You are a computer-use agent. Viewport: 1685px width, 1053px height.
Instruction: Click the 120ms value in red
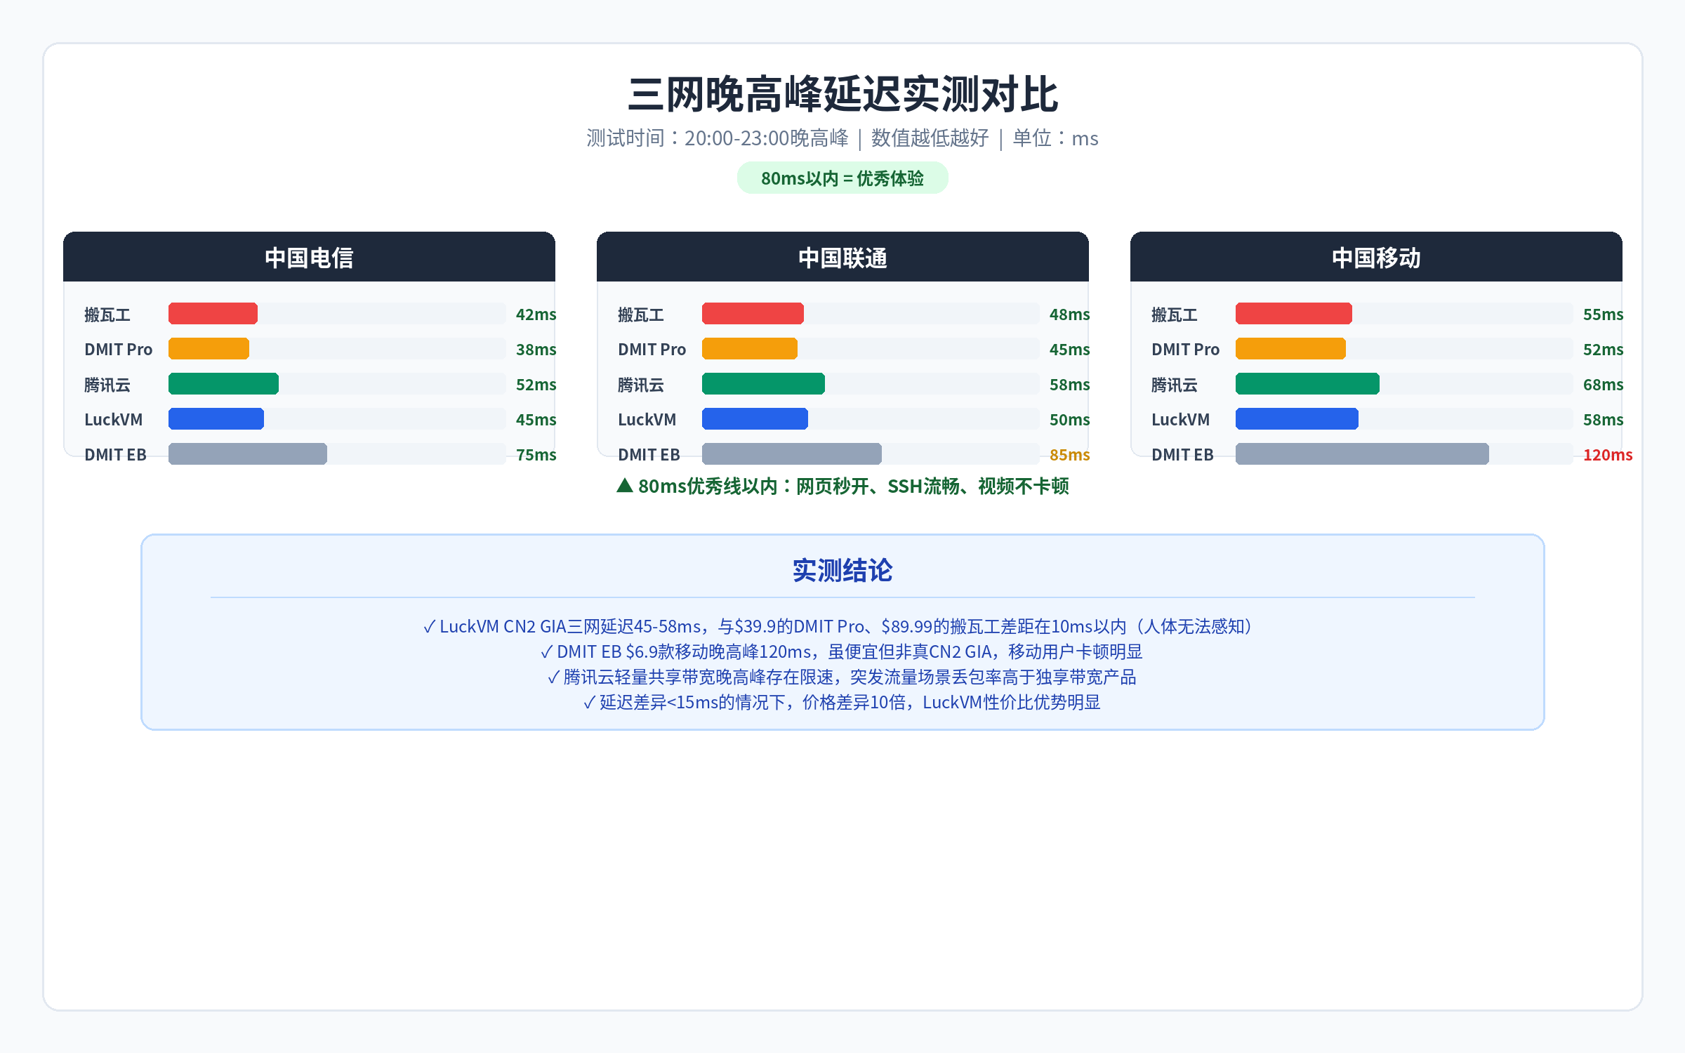(1608, 455)
